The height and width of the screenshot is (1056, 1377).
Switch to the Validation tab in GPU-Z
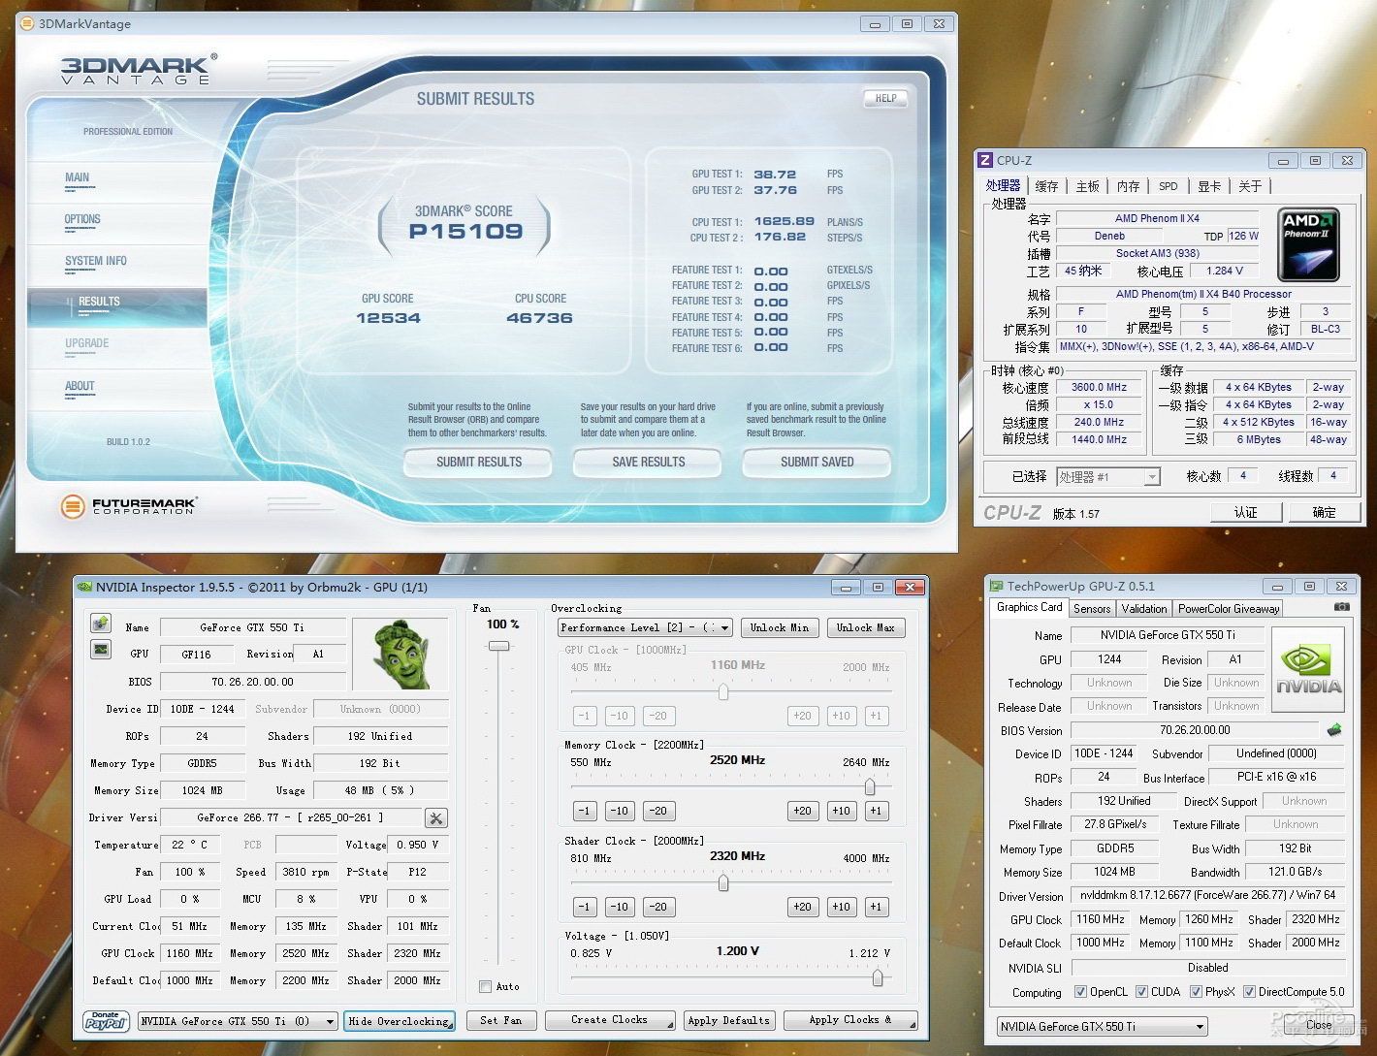click(x=1144, y=608)
